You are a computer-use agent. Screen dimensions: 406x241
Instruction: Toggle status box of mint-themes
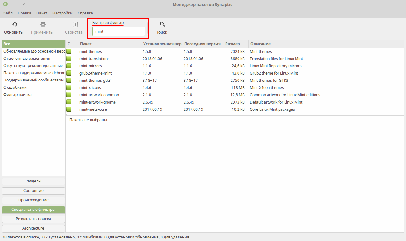point(69,51)
